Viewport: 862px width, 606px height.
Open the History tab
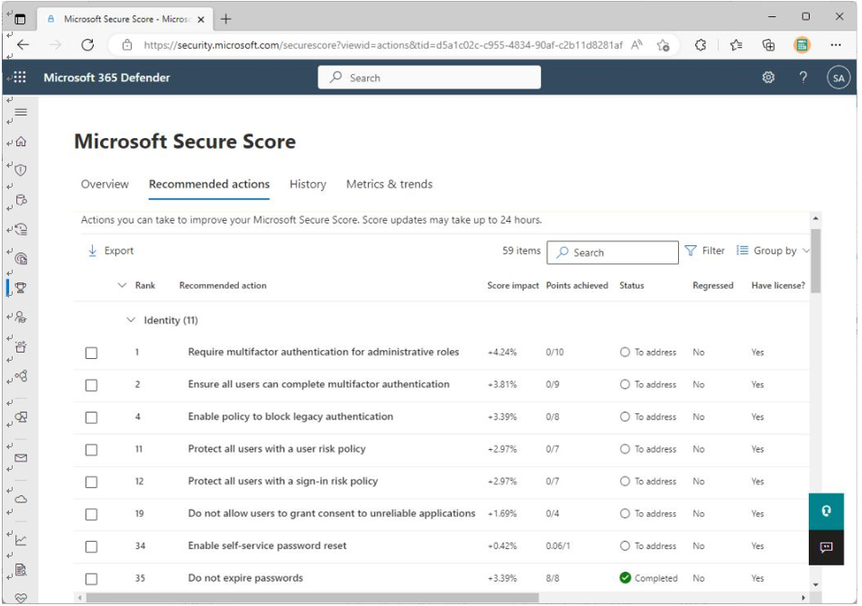click(x=307, y=184)
